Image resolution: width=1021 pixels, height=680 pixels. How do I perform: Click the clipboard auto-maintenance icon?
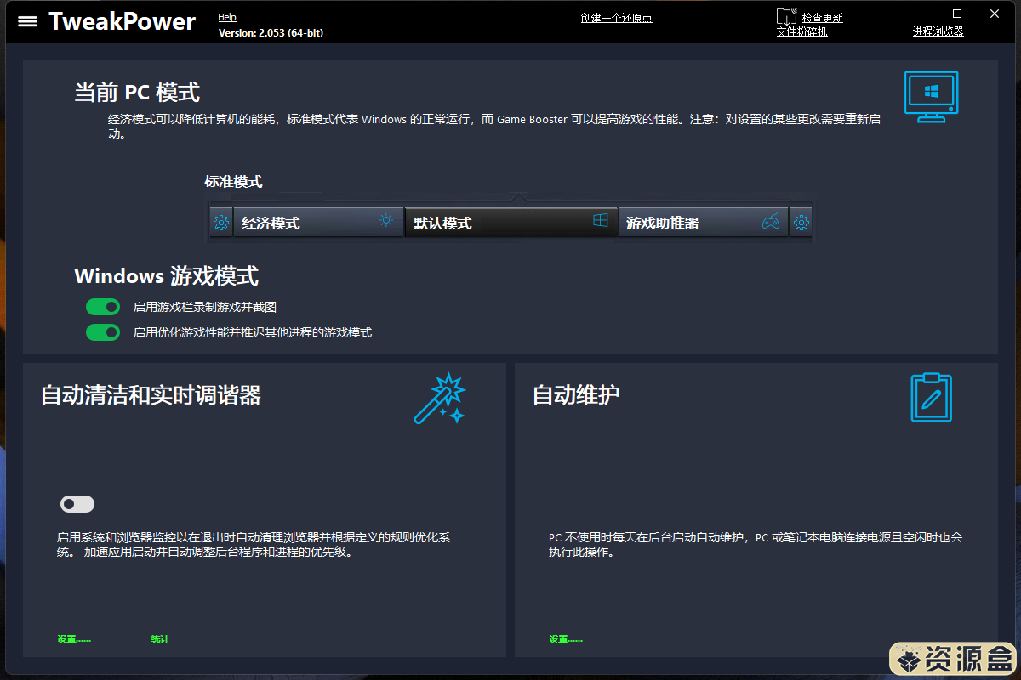click(932, 397)
